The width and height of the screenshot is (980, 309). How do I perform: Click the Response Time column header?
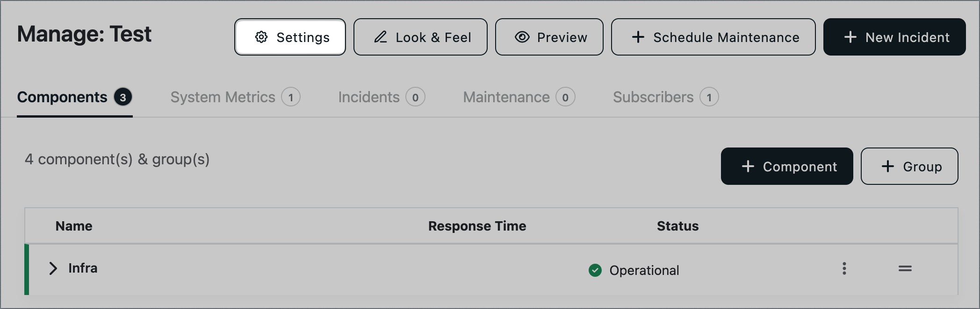click(x=477, y=226)
